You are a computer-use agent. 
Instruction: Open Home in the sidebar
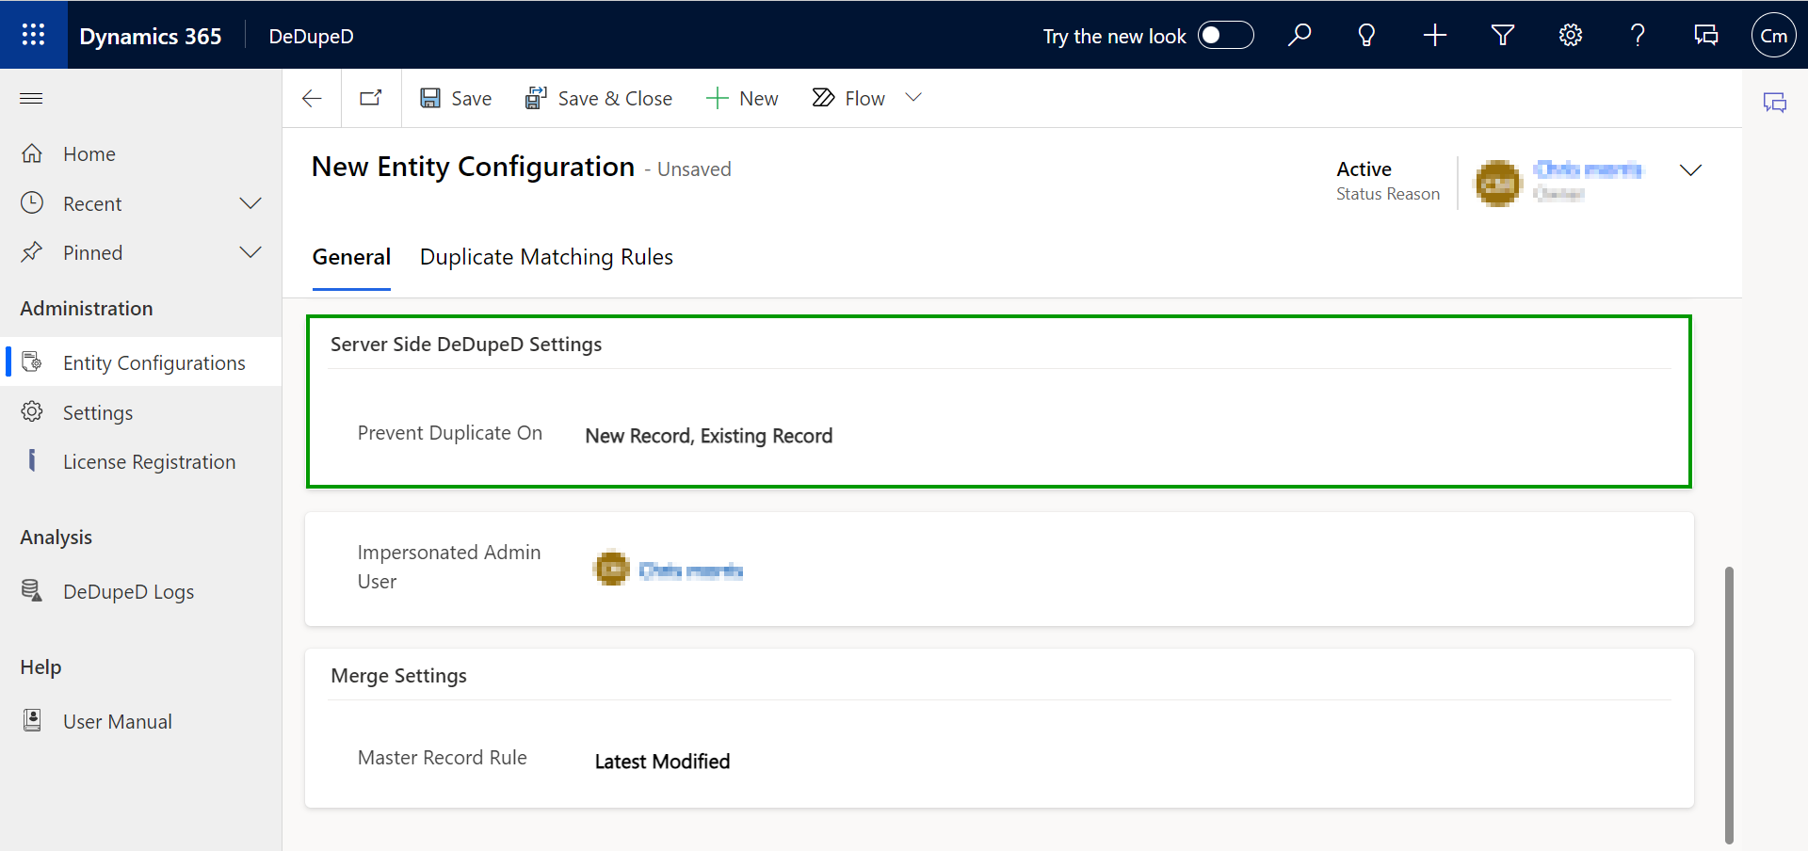(x=141, y=154)
